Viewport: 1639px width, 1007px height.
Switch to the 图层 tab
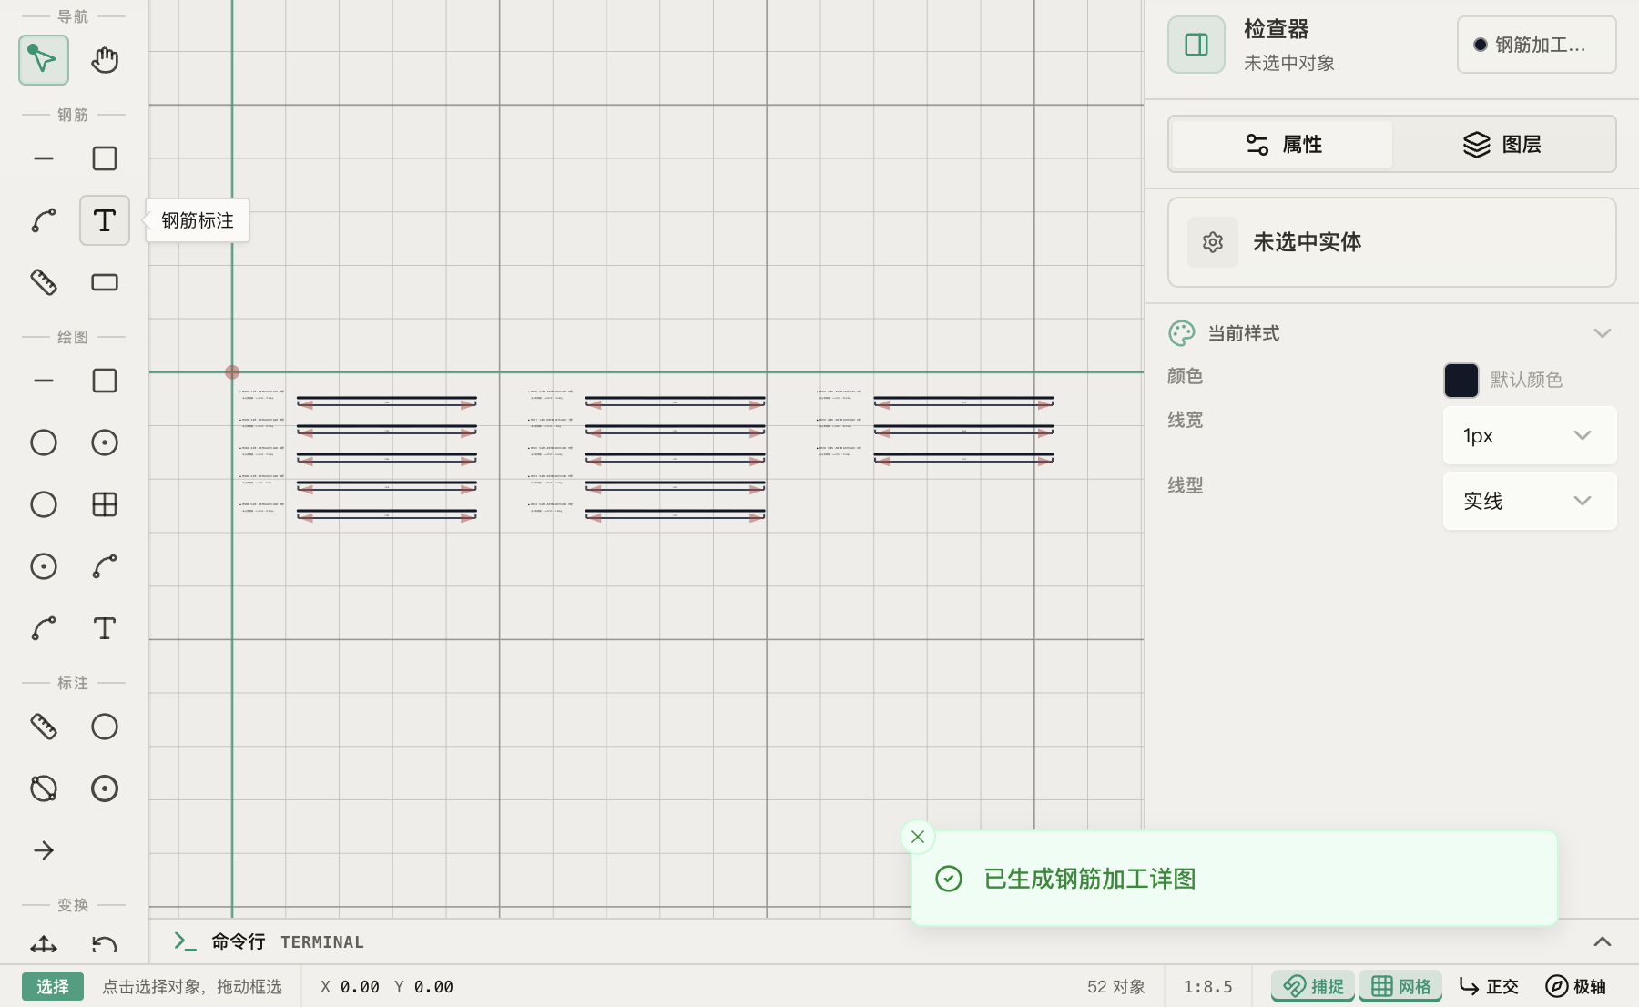point(1502,144)
